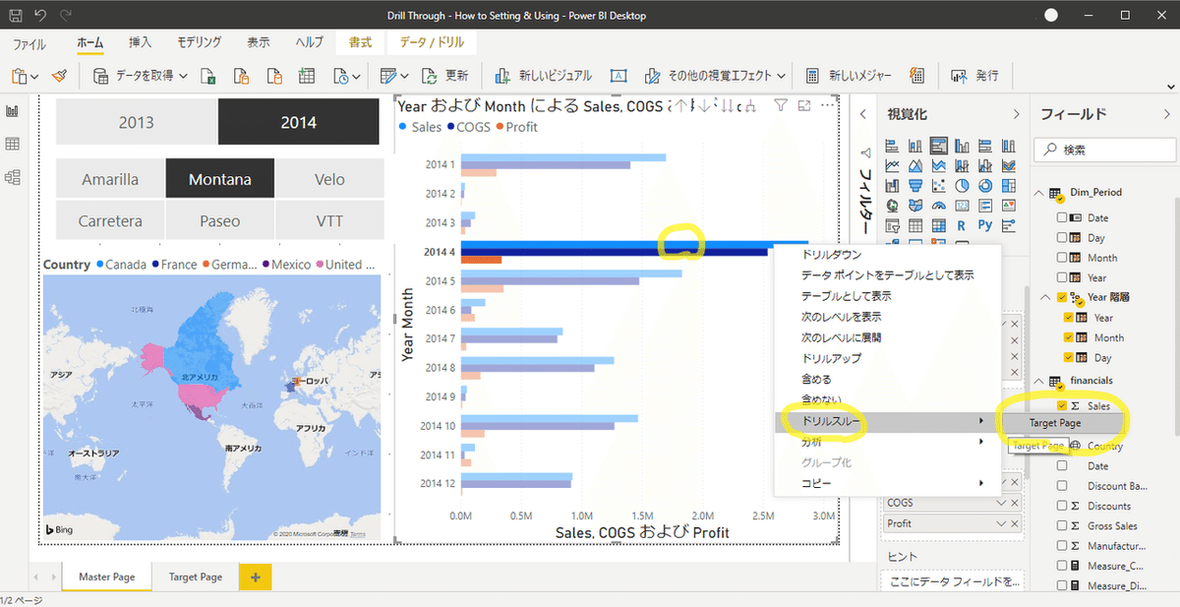Select the map globe visual icon
This screenshot has height=607, width=1180.
pyautogui.click(x=893, y=205)
